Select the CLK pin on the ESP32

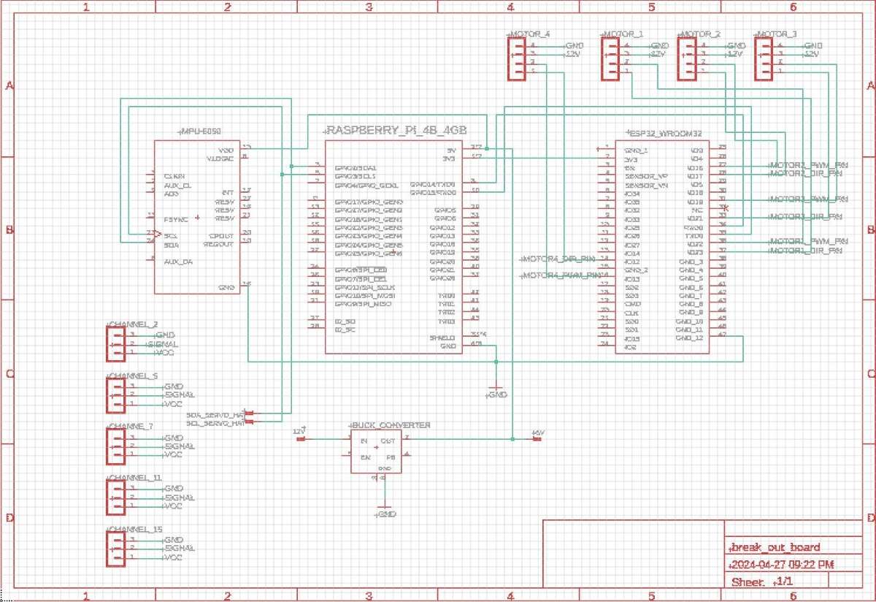pos(631,313)
